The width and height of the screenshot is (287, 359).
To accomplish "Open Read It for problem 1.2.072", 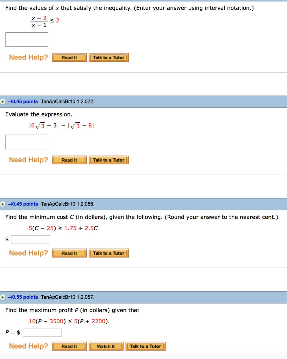I will tap(69, 160).
